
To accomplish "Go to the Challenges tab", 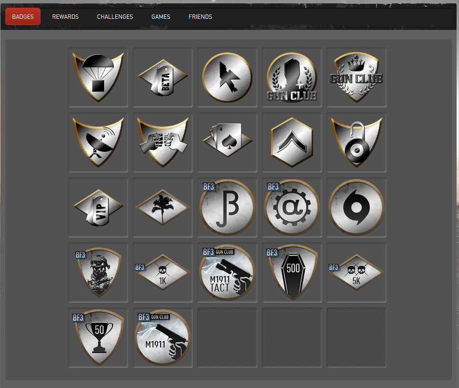I will pos(115,17).
